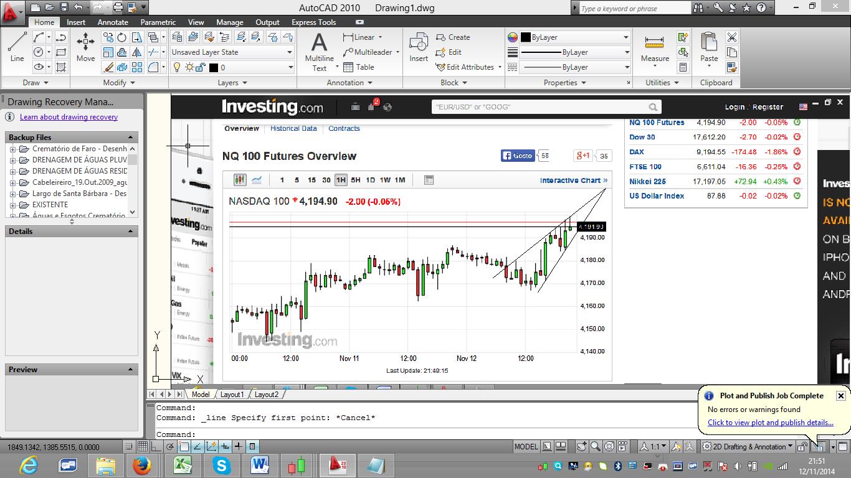Image resolution: width=851 pixels, height=478 pixels.
Task: Activate the Move tool
Action: [85, 47]
